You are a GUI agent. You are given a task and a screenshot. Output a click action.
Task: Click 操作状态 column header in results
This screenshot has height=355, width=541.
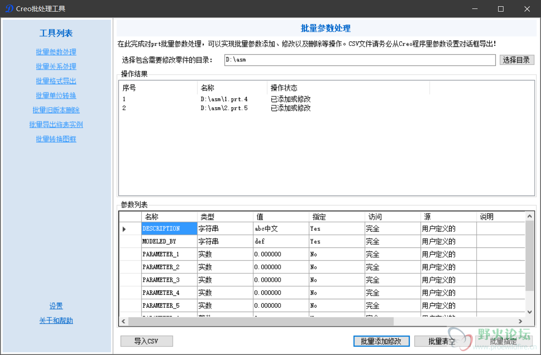[348, 88]
